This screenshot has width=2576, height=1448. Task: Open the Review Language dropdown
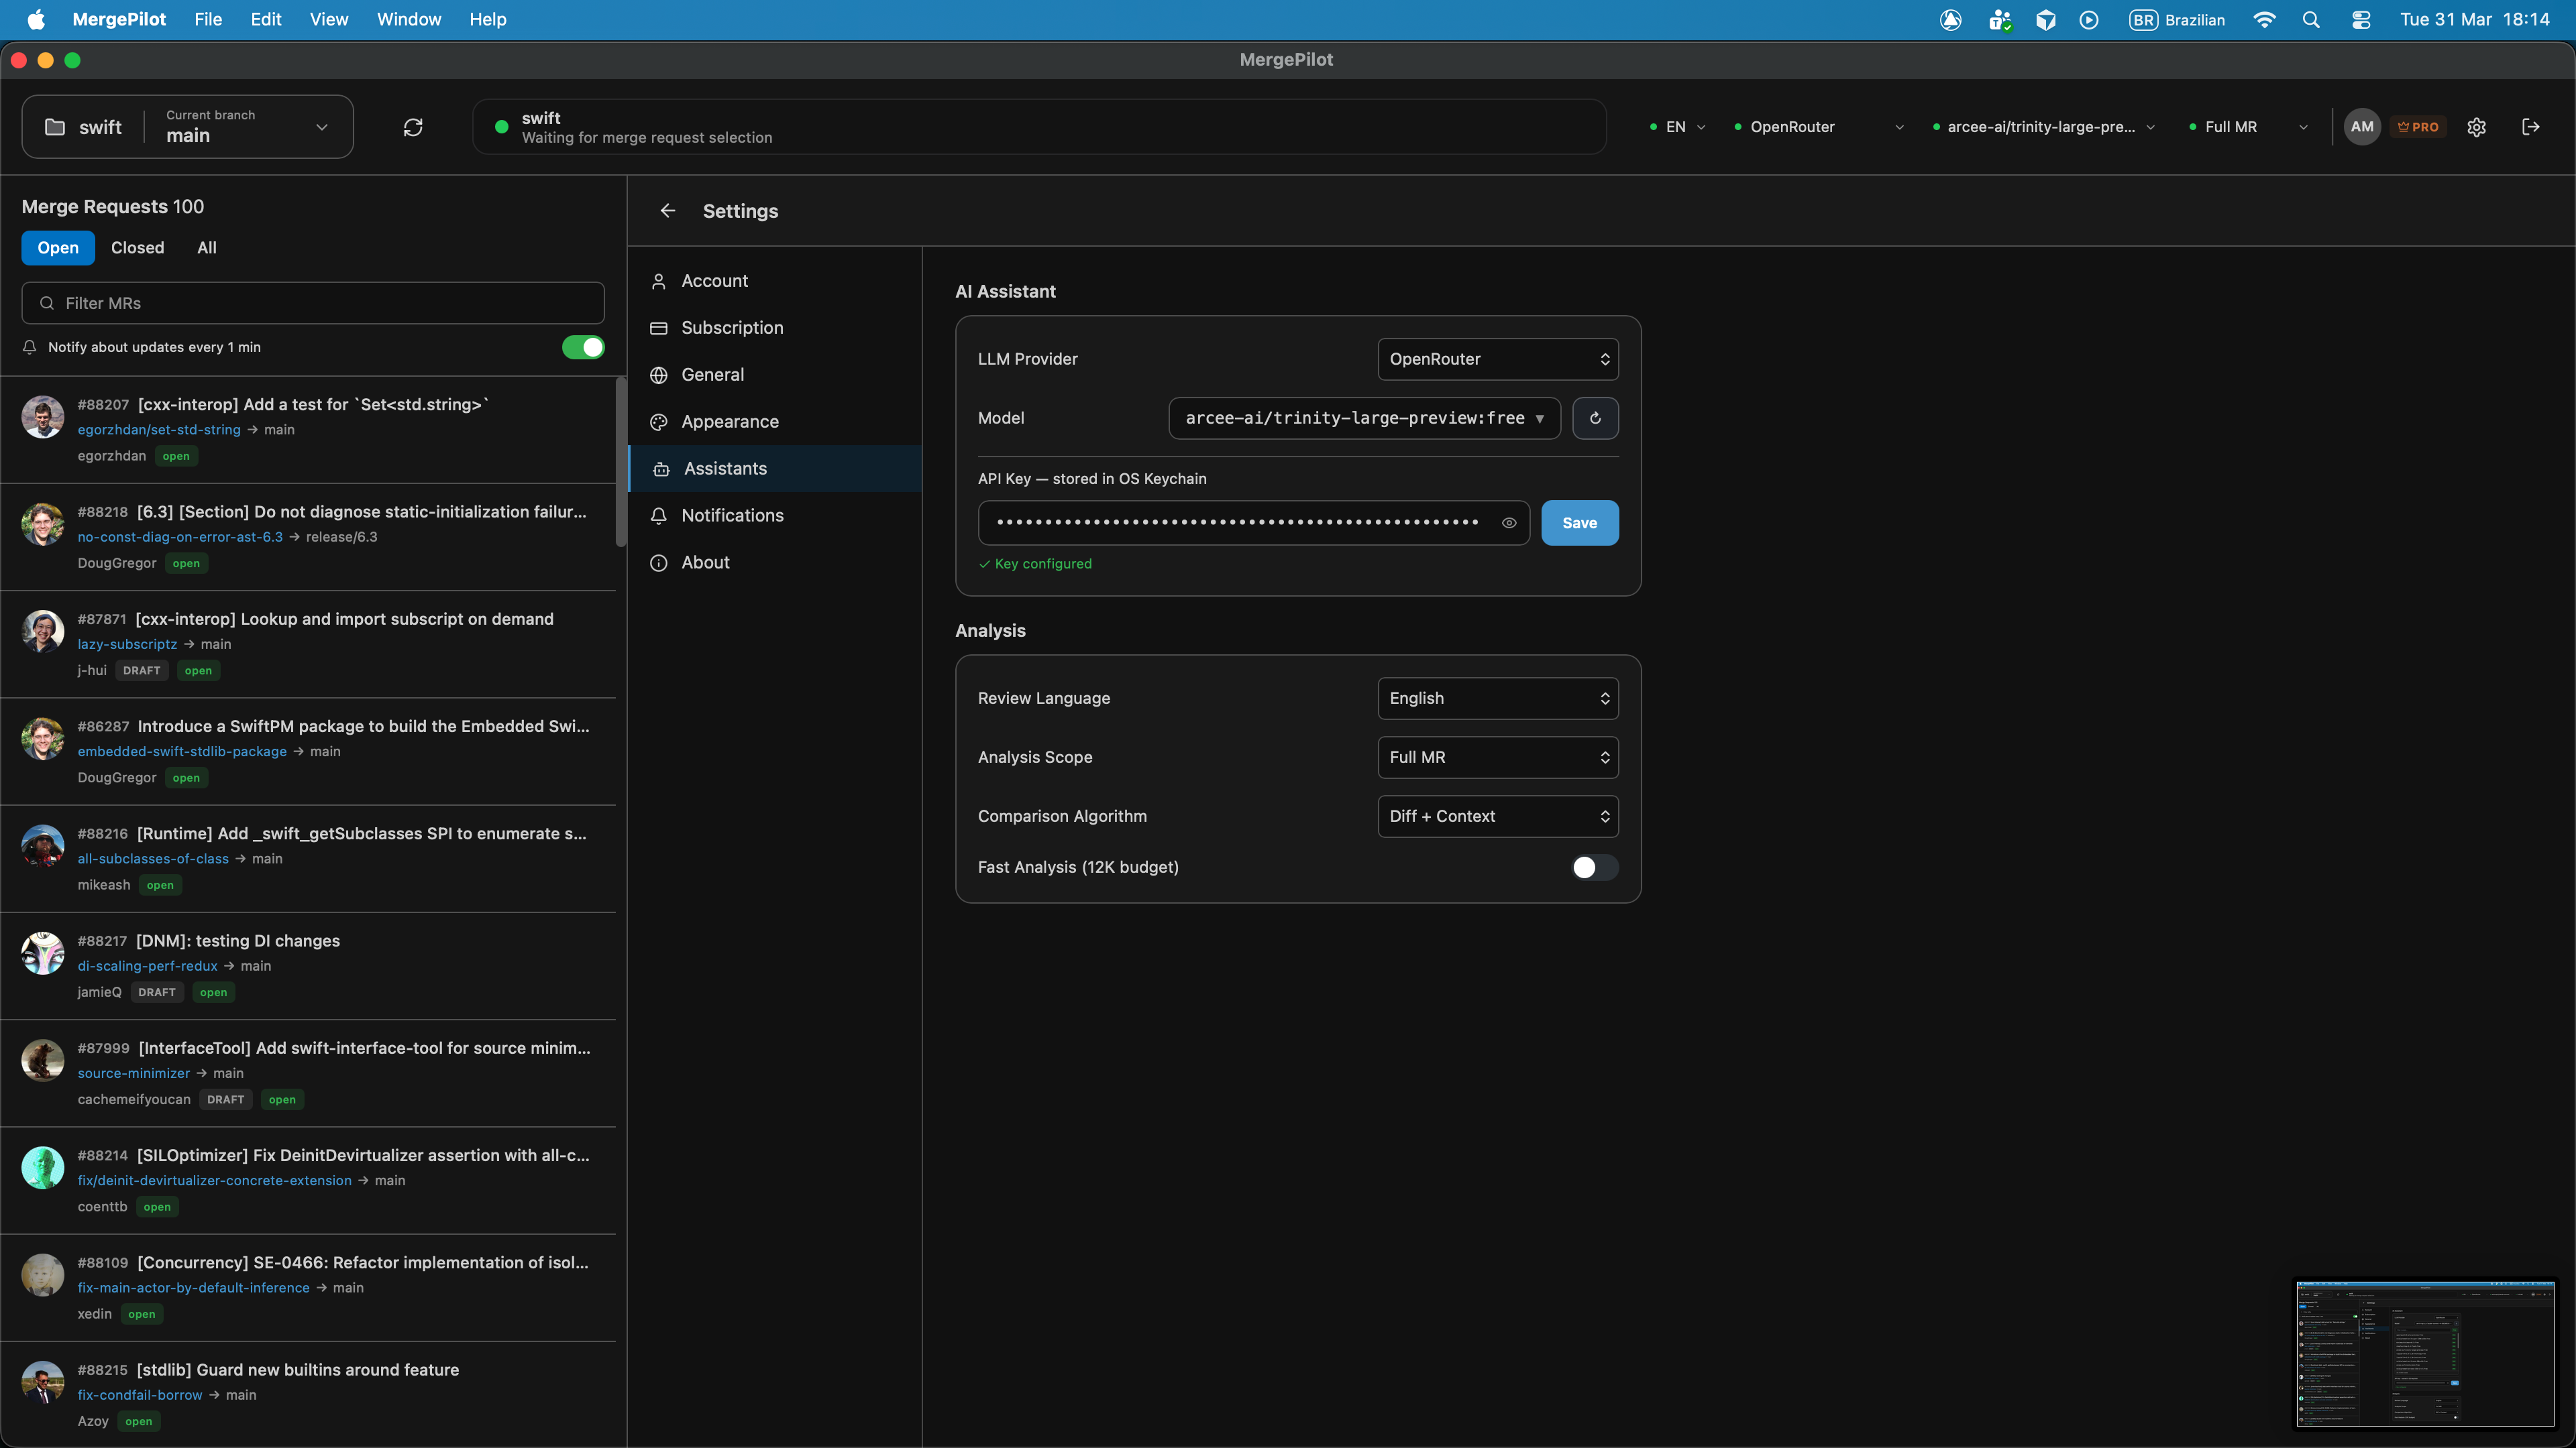click(x=1497, y=697)
